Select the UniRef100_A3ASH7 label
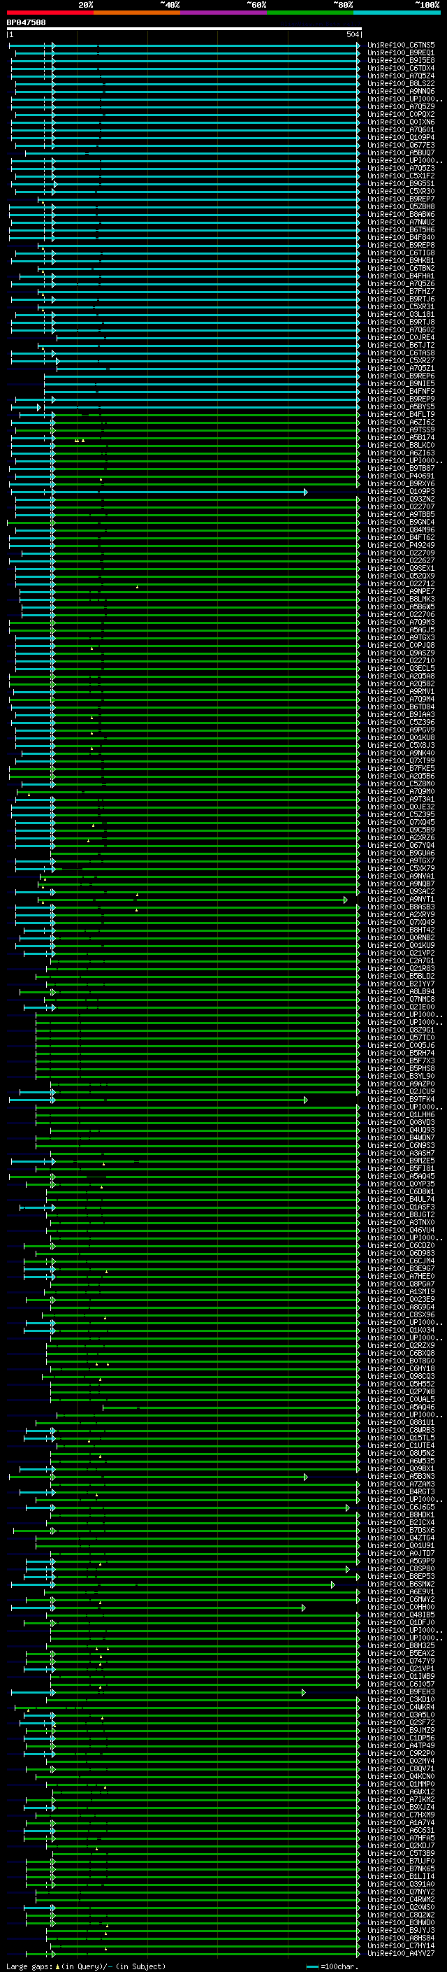Viewport: 447px width, 1972px height. (401, 1153)
